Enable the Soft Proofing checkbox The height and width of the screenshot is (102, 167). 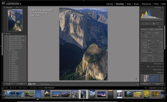click(39, 84)
